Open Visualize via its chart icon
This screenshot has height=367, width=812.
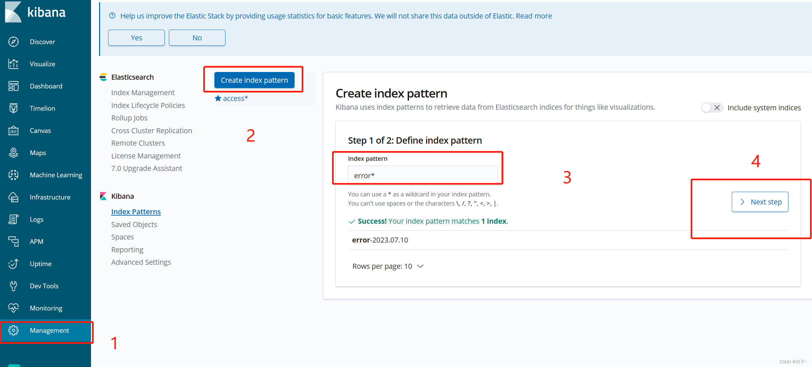pyautogui.click(x=13, y=64)
